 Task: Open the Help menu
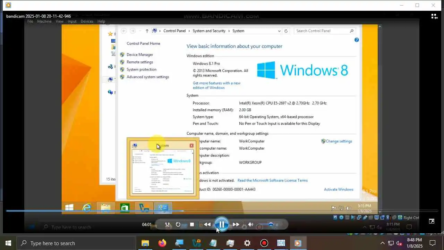pyautogui.click(x=101, y=21)
